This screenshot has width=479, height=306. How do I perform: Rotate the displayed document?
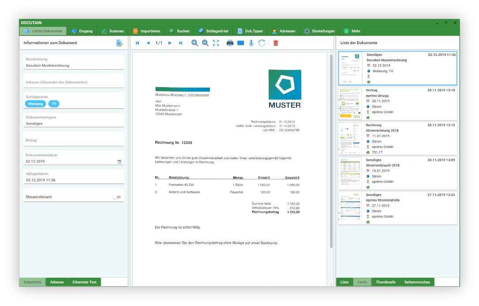(x=262, y=43)
